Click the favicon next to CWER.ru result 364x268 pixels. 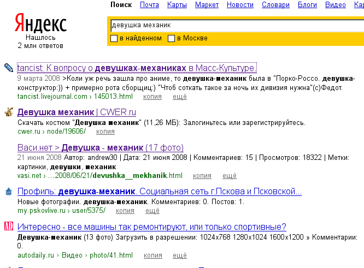coord(9,112)
